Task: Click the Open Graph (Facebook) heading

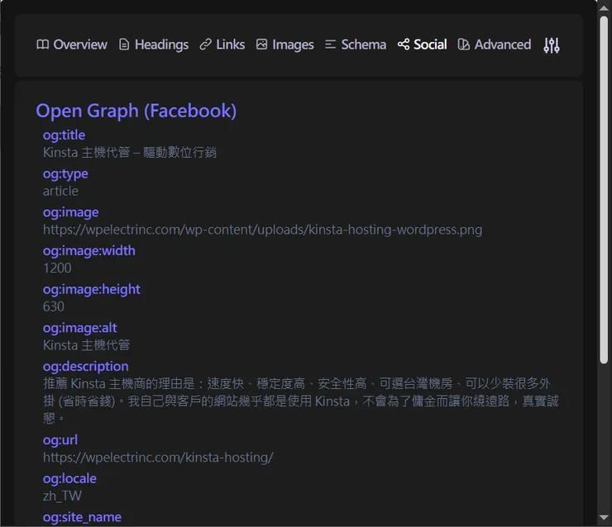Action: coord(136,111)
